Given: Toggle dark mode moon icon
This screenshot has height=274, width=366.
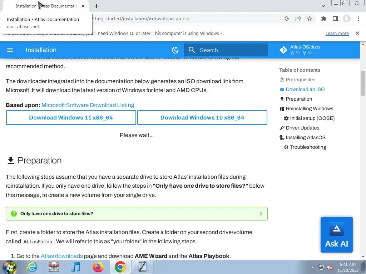Looking at the screenshot, I should 175,50.
